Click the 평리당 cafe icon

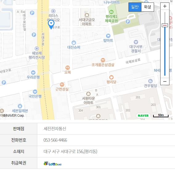111,77
